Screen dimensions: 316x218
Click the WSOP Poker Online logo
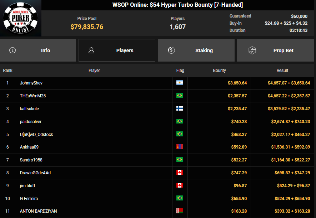[21, 18]
